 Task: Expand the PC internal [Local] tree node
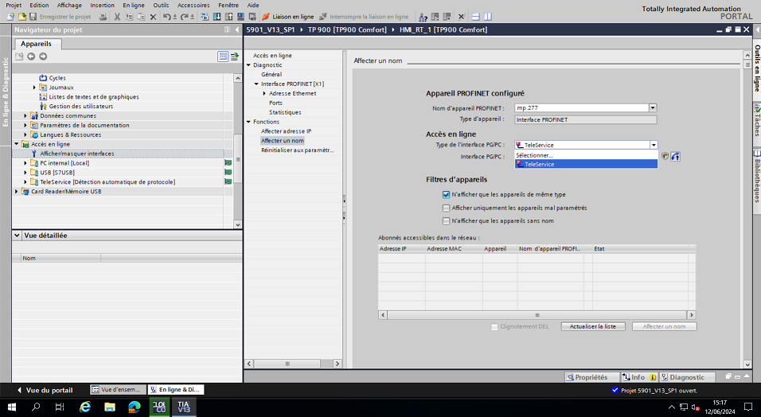(25, 163)
